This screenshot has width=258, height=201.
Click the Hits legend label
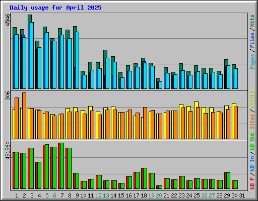[x=252, y=21]
